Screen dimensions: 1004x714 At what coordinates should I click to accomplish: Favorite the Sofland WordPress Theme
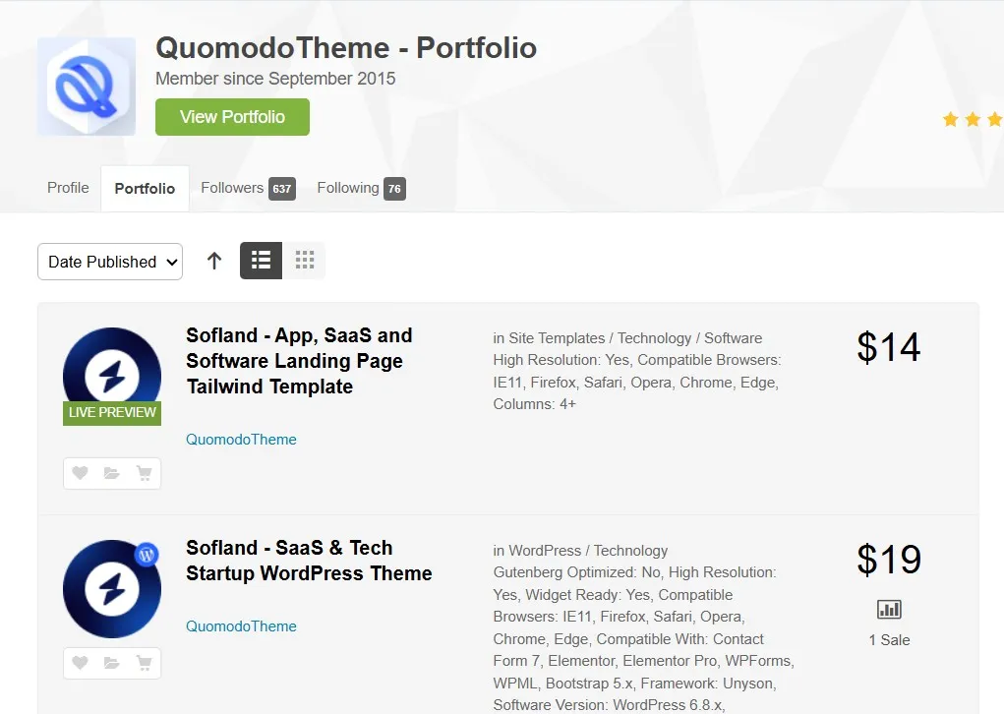click(x=81, y=663)
